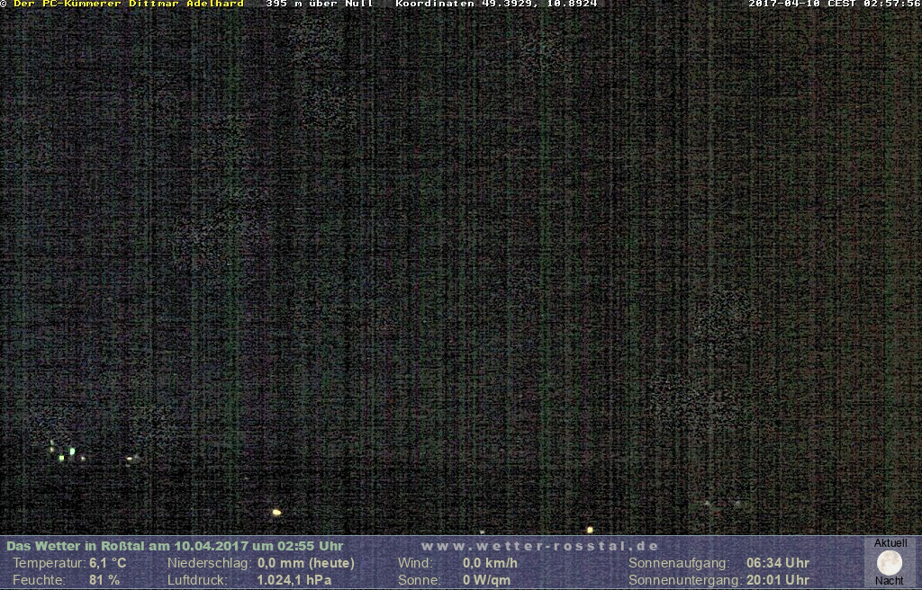
Task: Click the Sonnenaufgang time 06:34 Uhr
Action: [x=778, y=563]
